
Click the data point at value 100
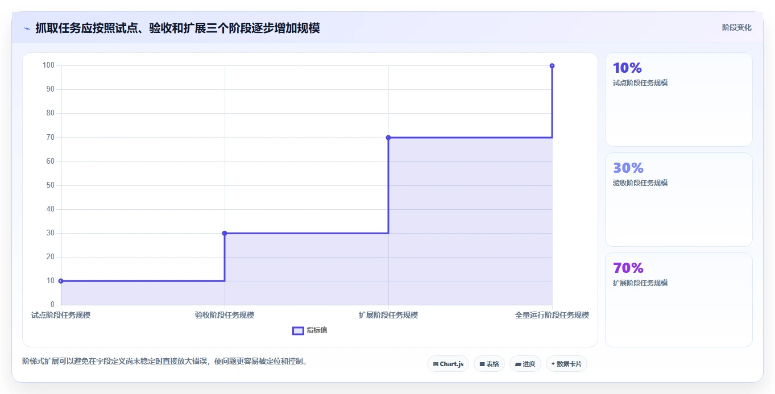point(552,66)
